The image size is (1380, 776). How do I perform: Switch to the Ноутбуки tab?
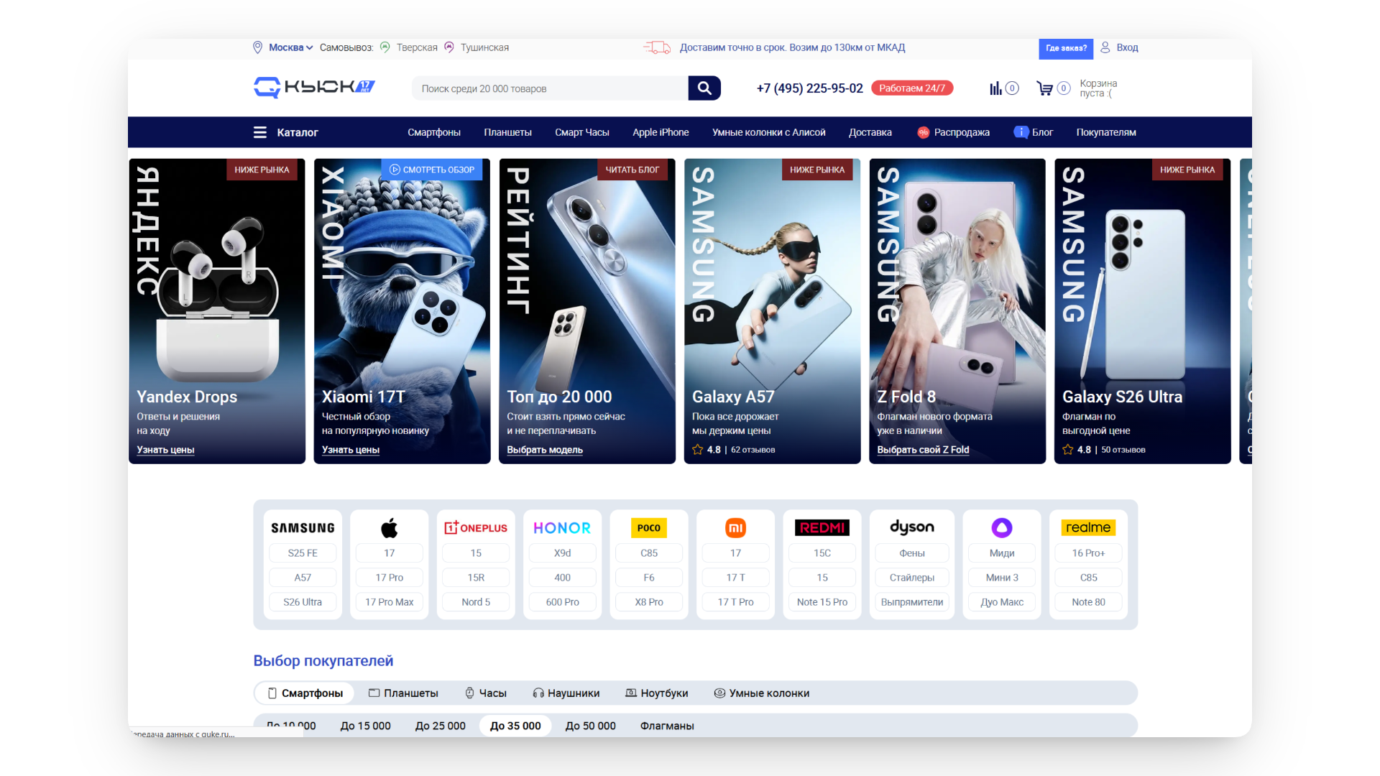pos(657,693)
